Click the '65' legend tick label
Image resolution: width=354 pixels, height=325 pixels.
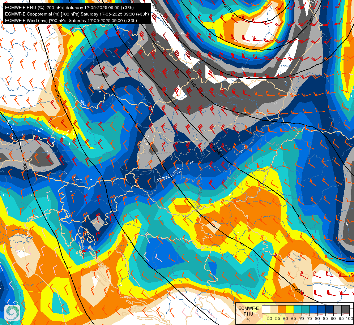pos(293,318)
